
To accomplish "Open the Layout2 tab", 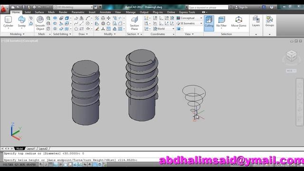I will [43, 149].
